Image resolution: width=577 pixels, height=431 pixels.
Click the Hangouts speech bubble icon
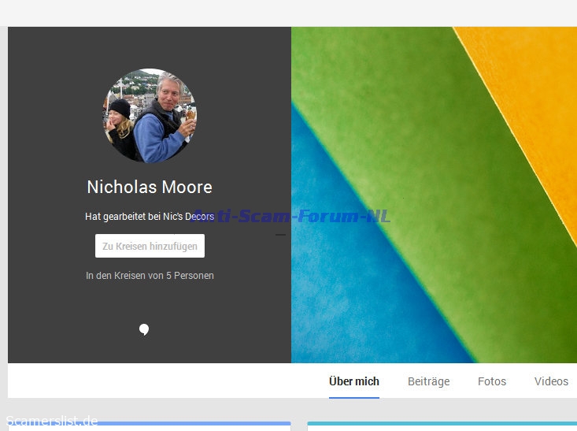[x=144, y=329]
